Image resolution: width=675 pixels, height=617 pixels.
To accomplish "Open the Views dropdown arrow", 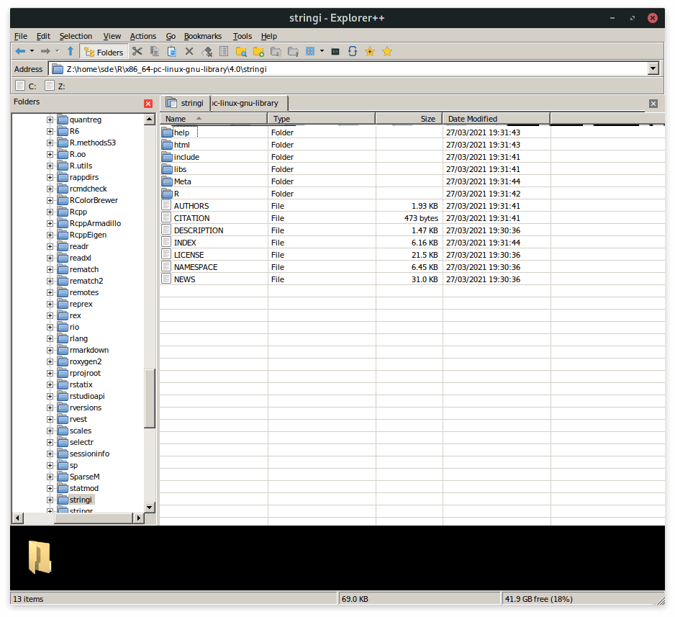I will point(322,51).
